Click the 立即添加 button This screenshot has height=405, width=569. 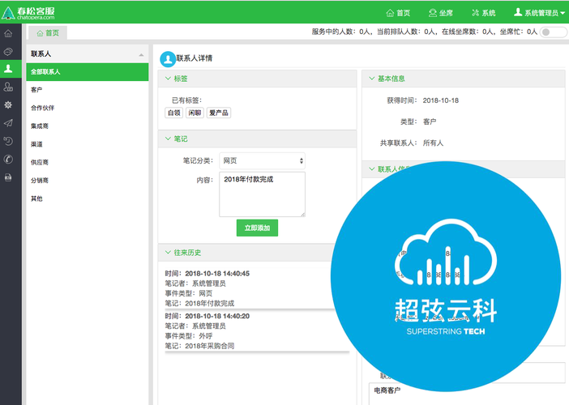point(257,228)
